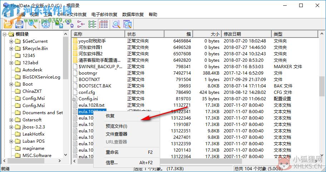The width and height of the screenshot is (326, 172).
Task: Select the LeakHotfix tree folder
Action: coord(34,134)
